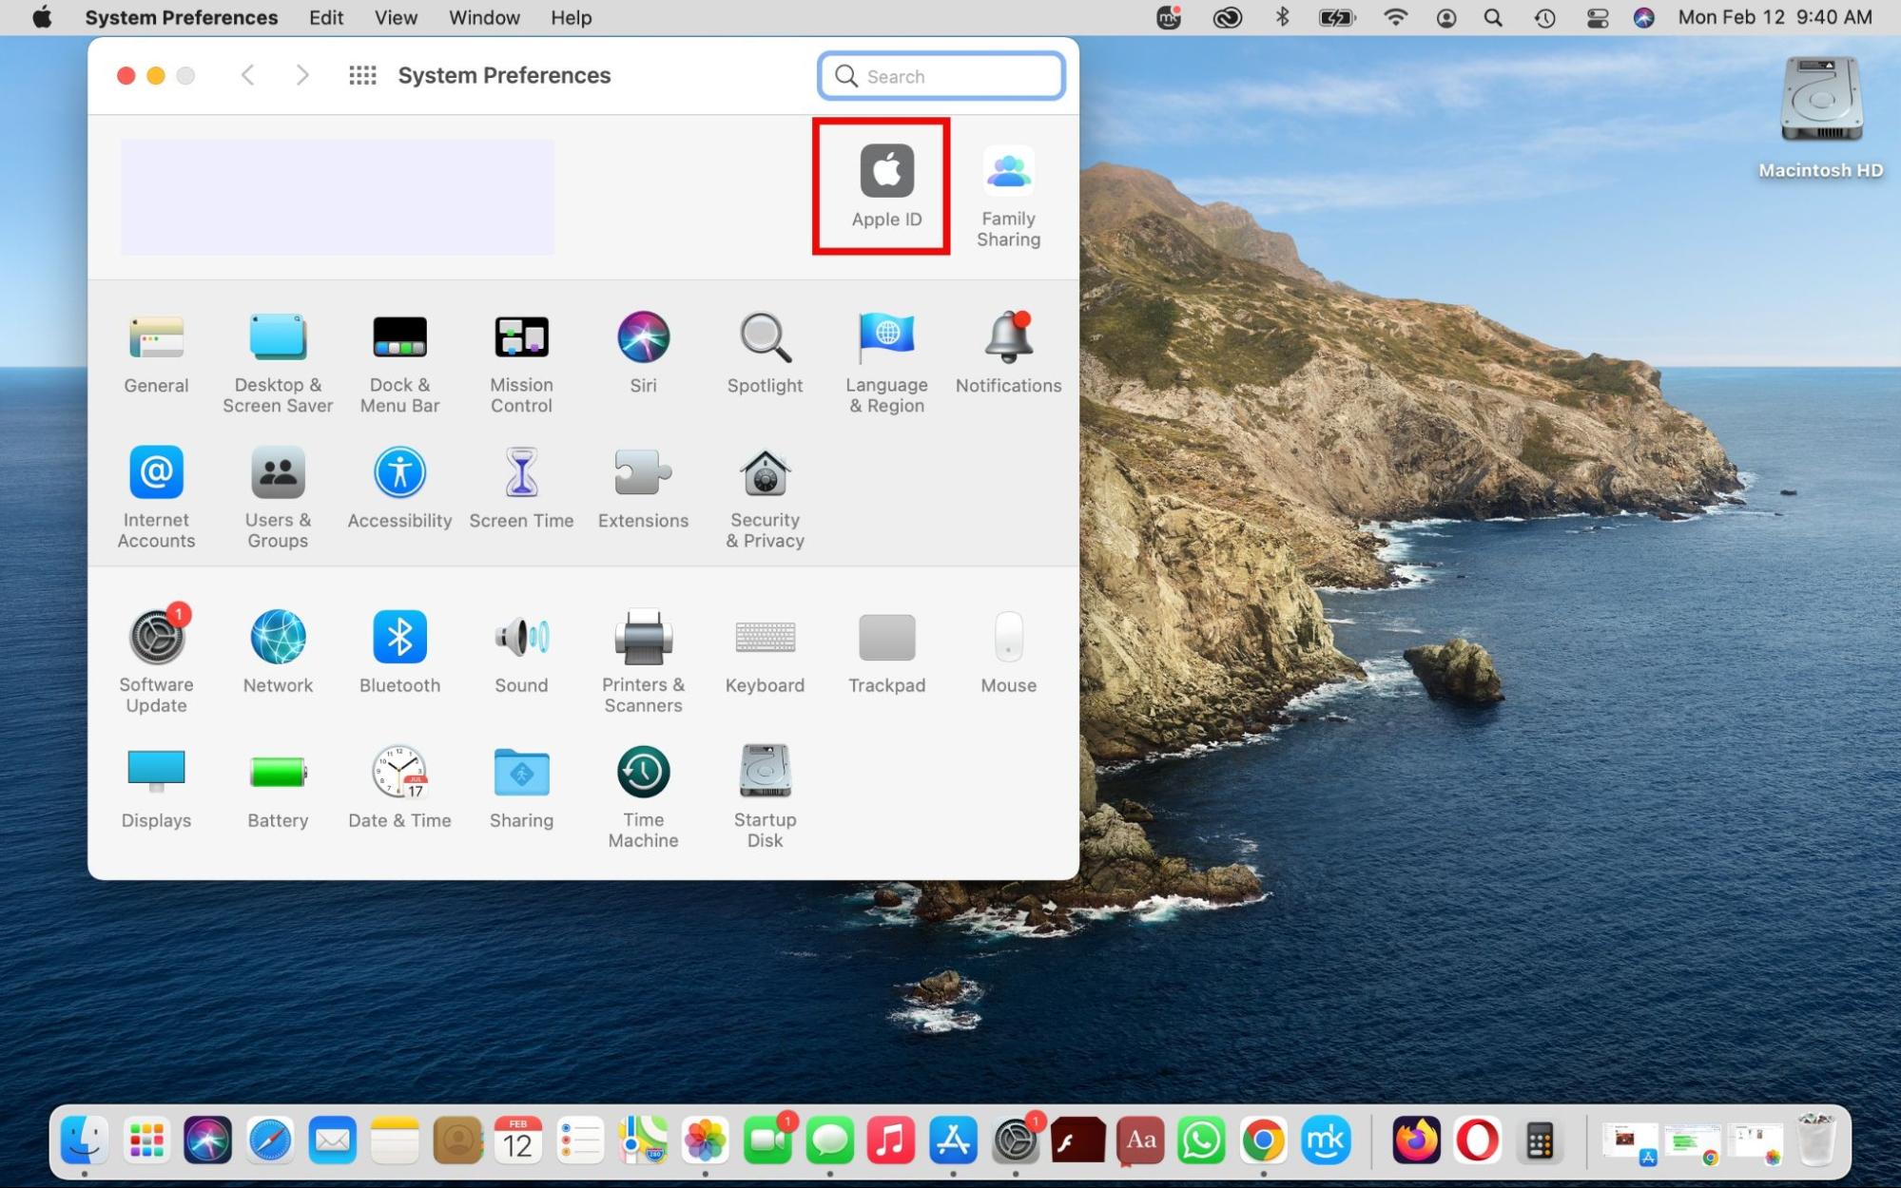Open the Extensions pane
The width and height of the screenshot is (1901, 1188).
(643, 488)
